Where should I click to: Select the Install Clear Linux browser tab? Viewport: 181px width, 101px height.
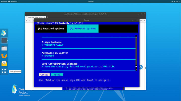35,17
